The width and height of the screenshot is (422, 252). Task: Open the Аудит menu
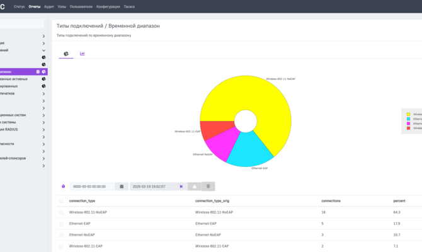pos(49,7)
